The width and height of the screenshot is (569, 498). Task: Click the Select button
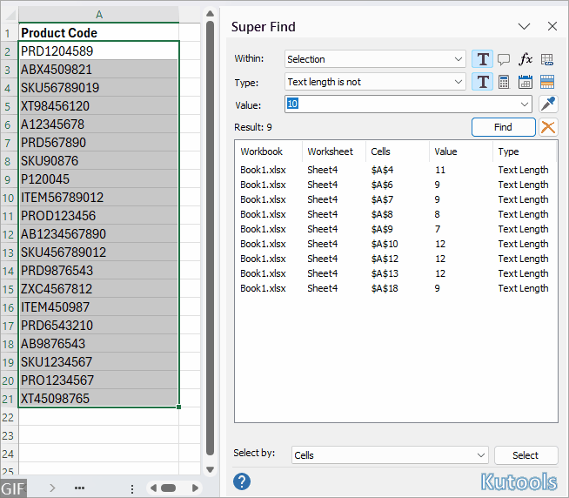tap(525, 455)
